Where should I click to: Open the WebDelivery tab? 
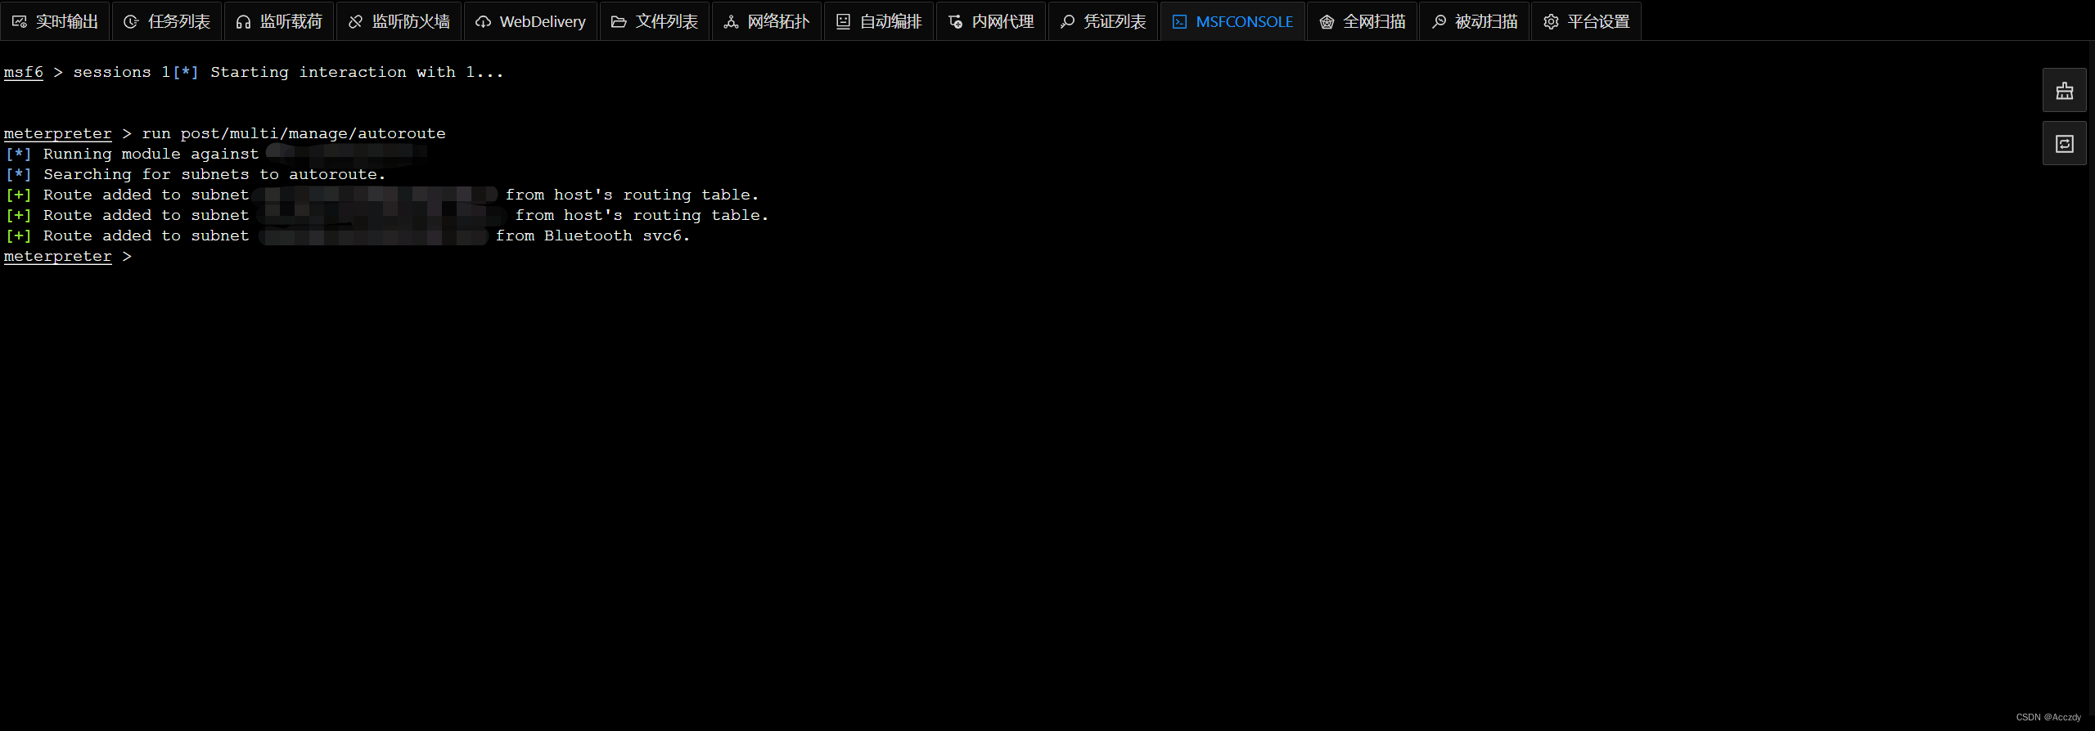pos(530,21)
